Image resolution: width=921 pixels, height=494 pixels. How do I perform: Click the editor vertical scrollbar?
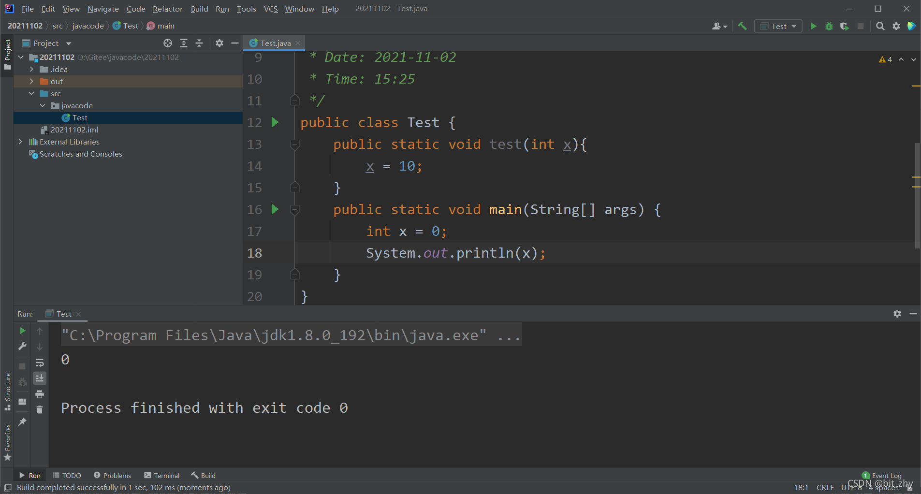coord(917,196)
